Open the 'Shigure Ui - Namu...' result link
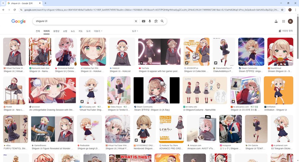The image size is (299, 162). click(x=40, y=71)
